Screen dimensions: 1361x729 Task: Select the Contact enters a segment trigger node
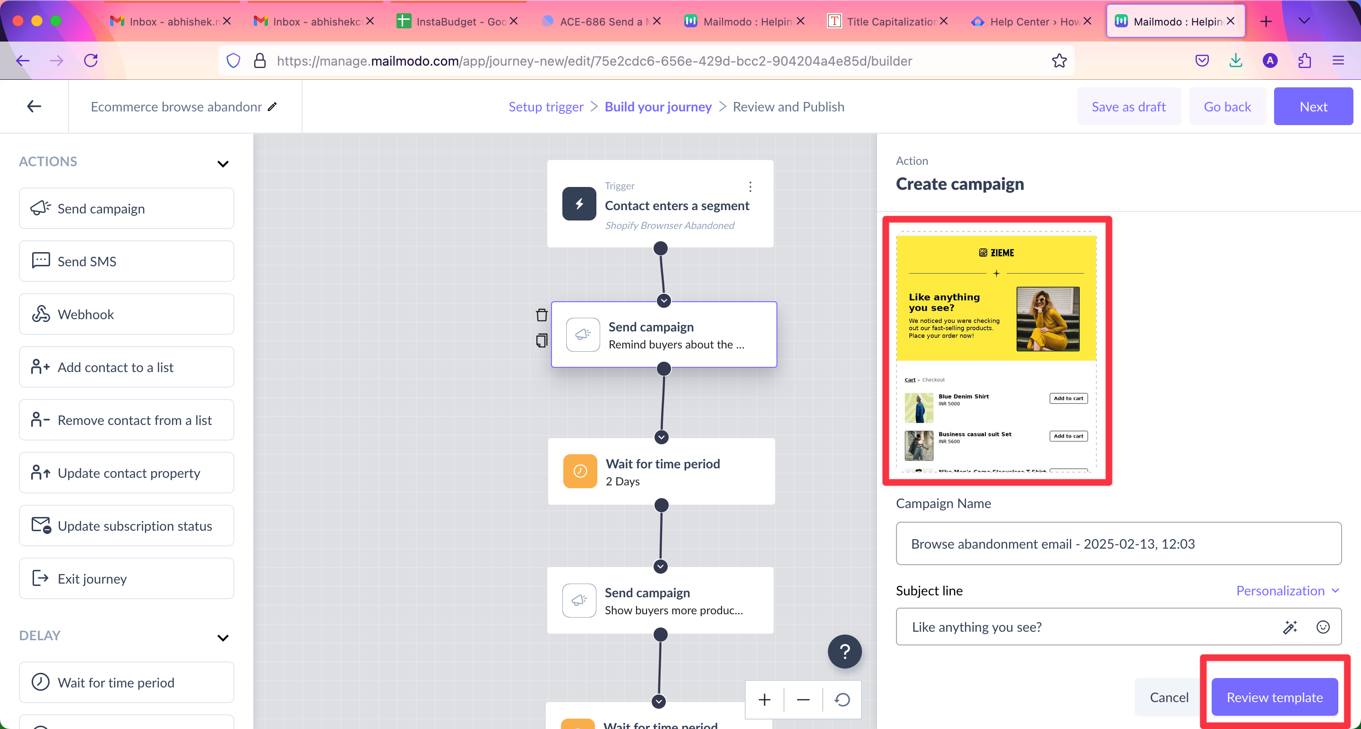coord(661,204)
